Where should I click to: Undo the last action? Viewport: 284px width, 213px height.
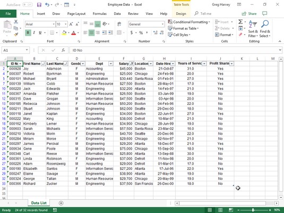[47, 5]
